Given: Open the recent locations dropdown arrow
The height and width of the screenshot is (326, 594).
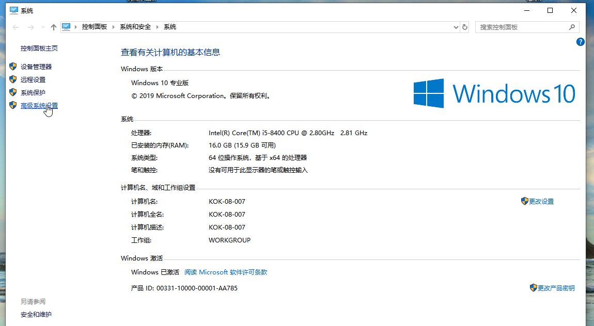Looking at the screenshot, I should click(x=43, y=27).
